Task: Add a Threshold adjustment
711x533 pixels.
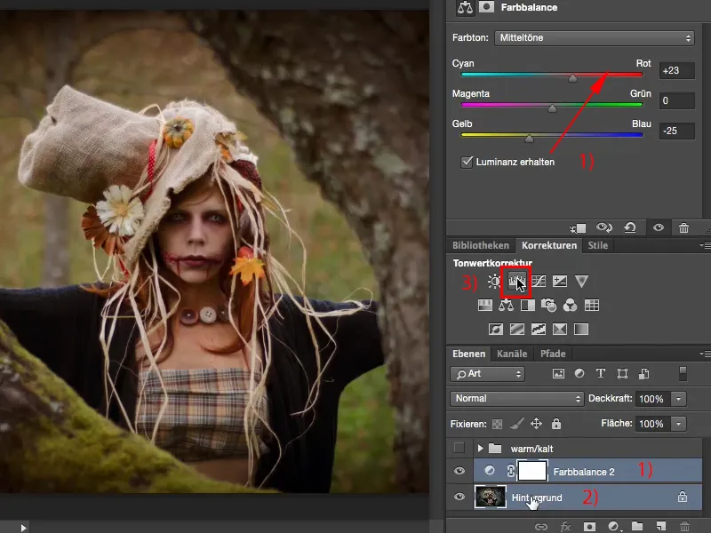Action: (539, 329)
